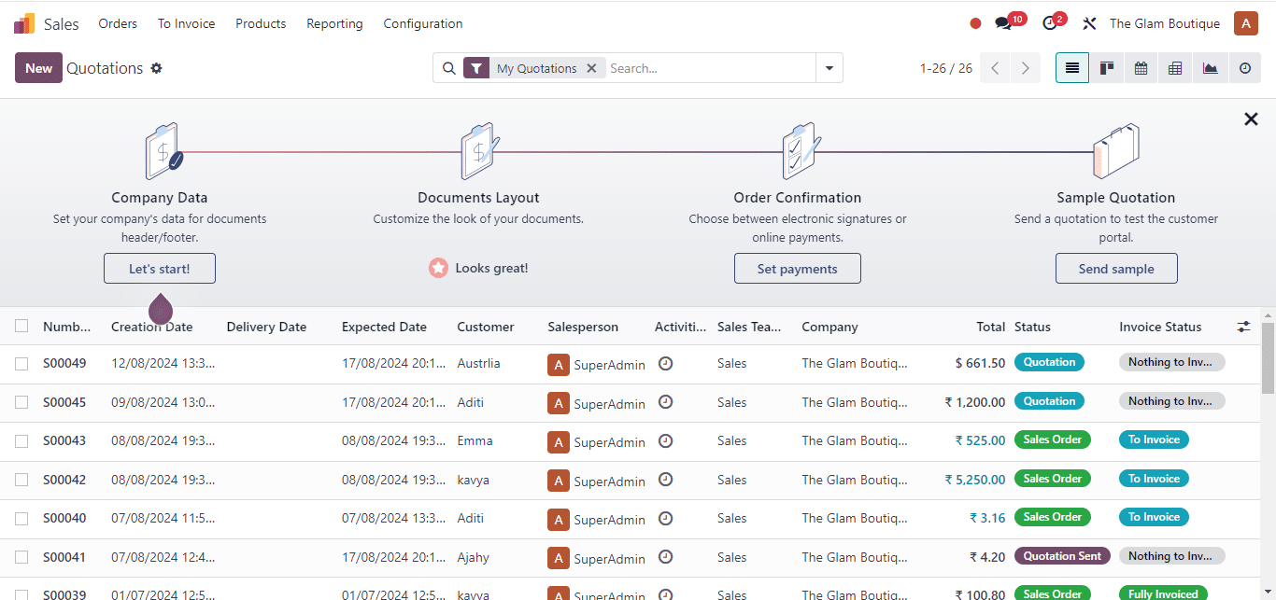Open the activities clock menu
This screenshot has width=1276, height=600.
pos(1048,21)
